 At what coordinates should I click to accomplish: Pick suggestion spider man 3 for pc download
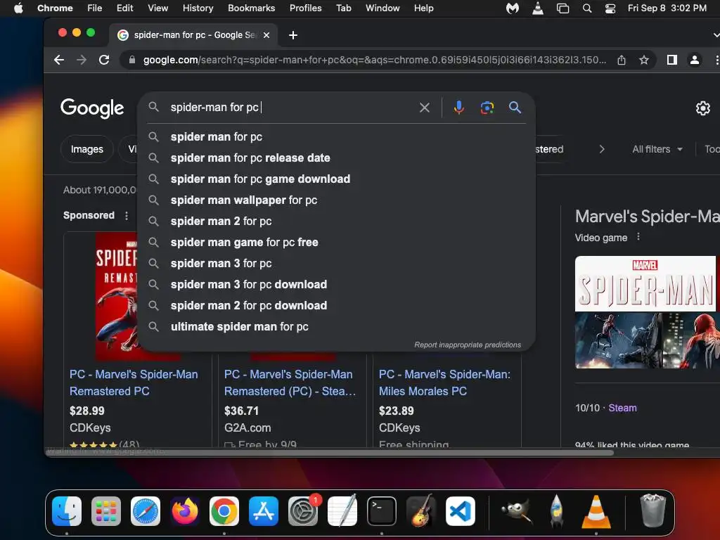tap(336, 285)
